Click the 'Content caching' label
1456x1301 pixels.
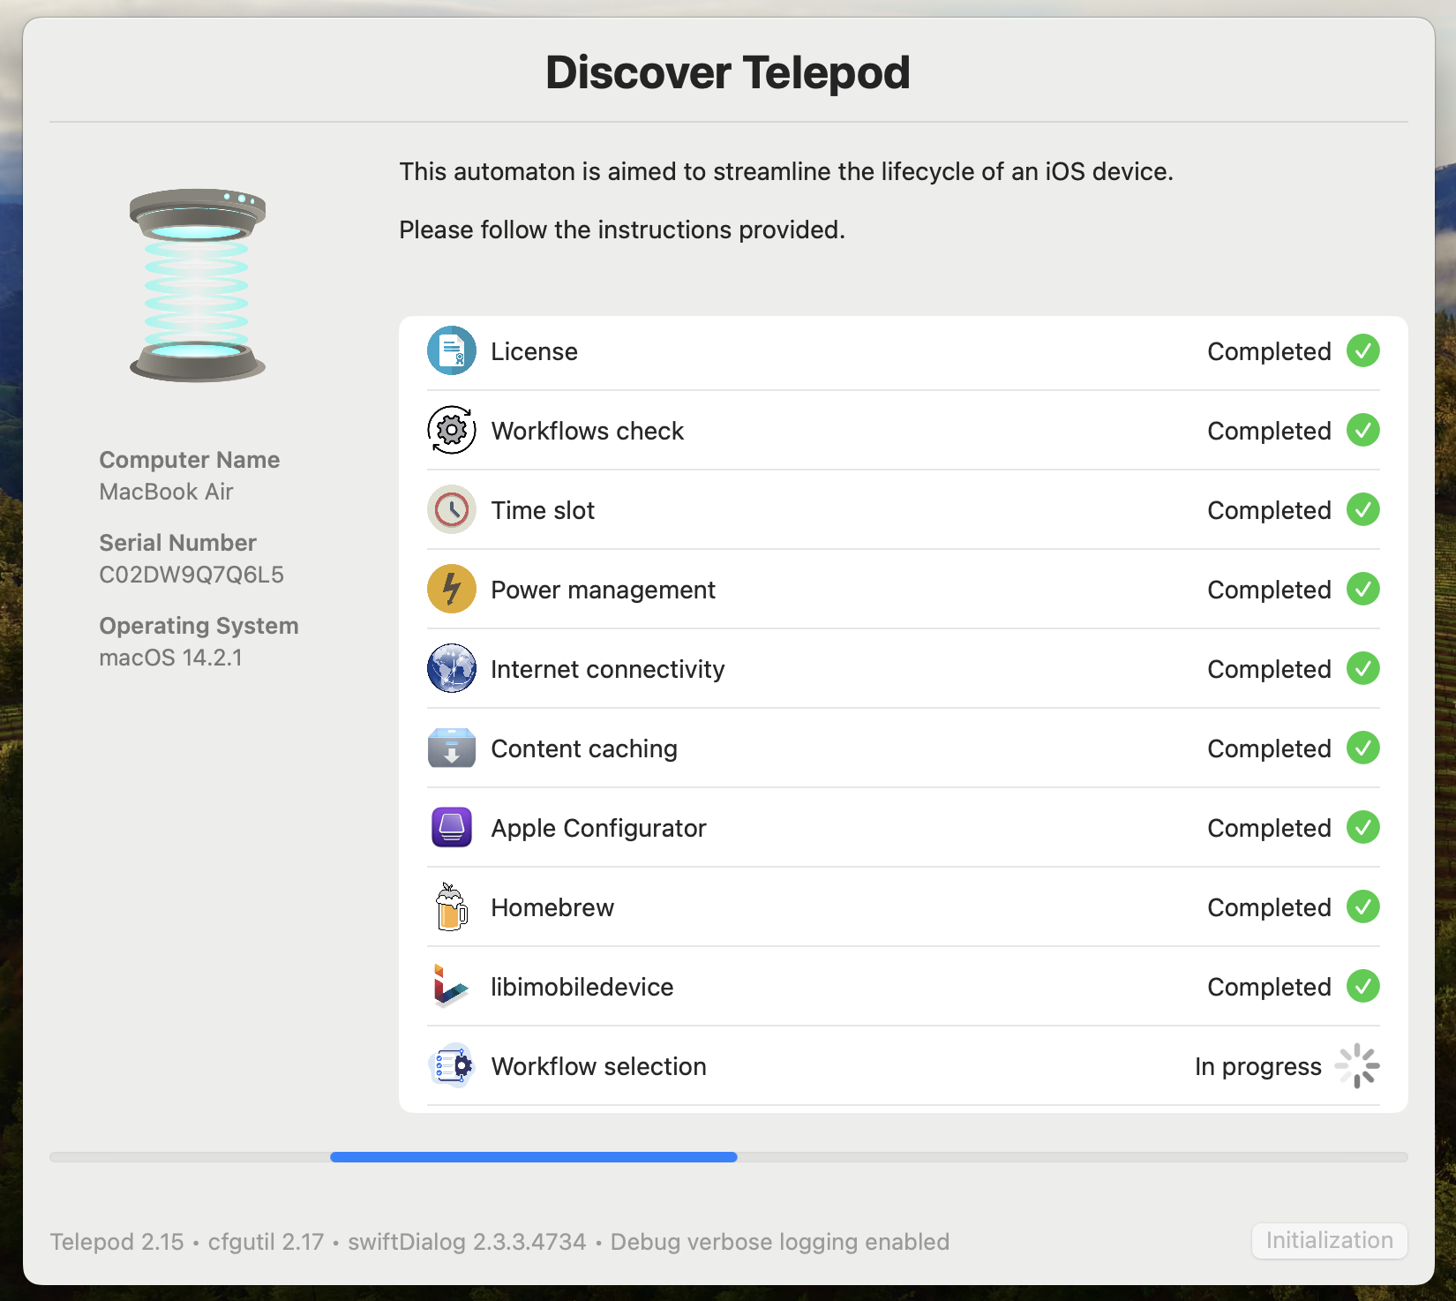click(584, 748)
